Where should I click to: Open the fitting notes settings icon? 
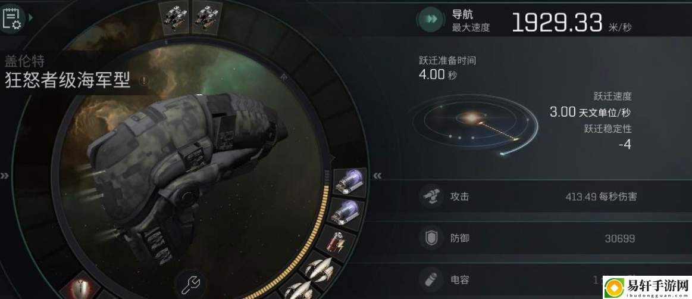12,18
